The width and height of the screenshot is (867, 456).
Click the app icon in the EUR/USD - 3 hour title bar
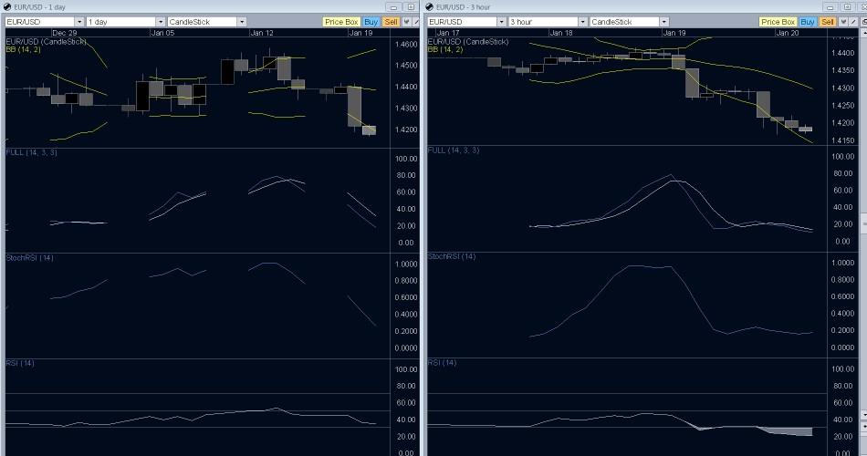pyautogui.click(x=430, y=7)
